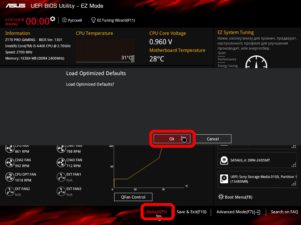Click the 00:00 clock display
This screenshot has width=301, height=225.
click(38, 21)
